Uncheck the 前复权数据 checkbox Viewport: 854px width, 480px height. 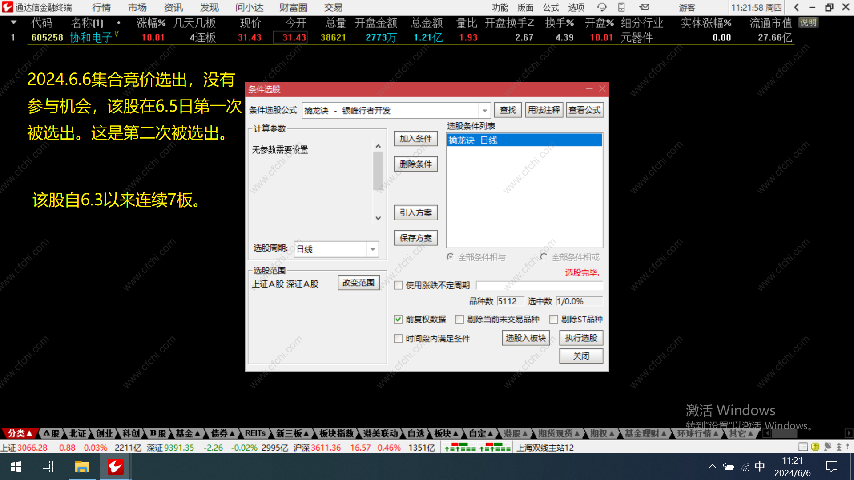(x=398, y=319)
